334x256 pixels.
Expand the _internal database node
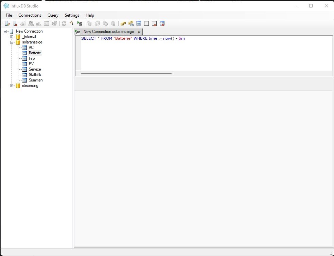(x=12, y=37)
